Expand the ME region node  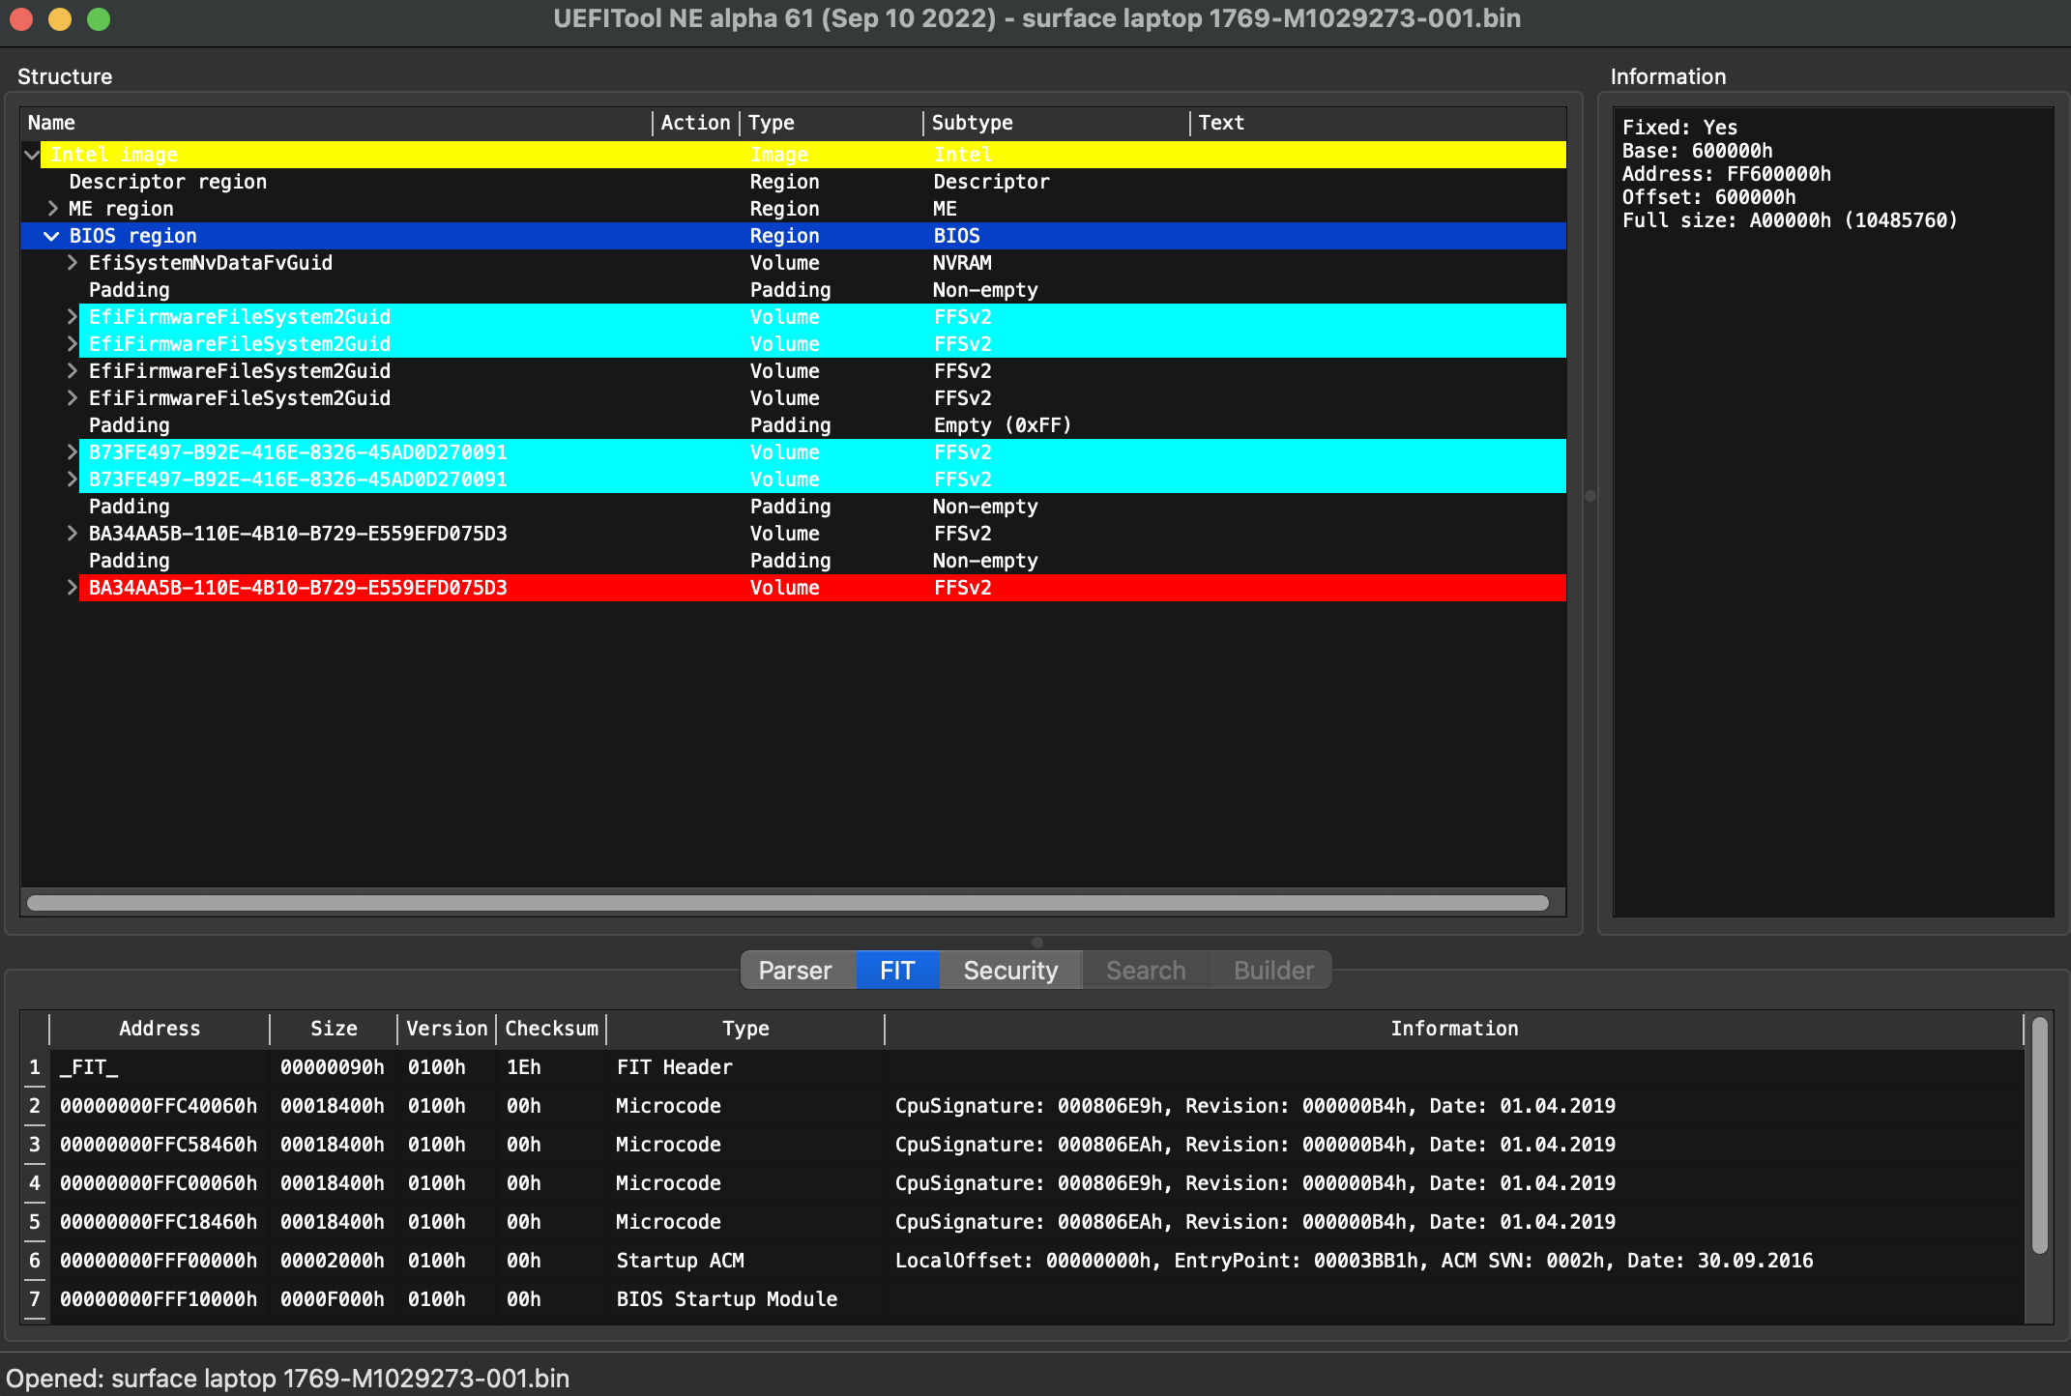click(x=53, y=208)
